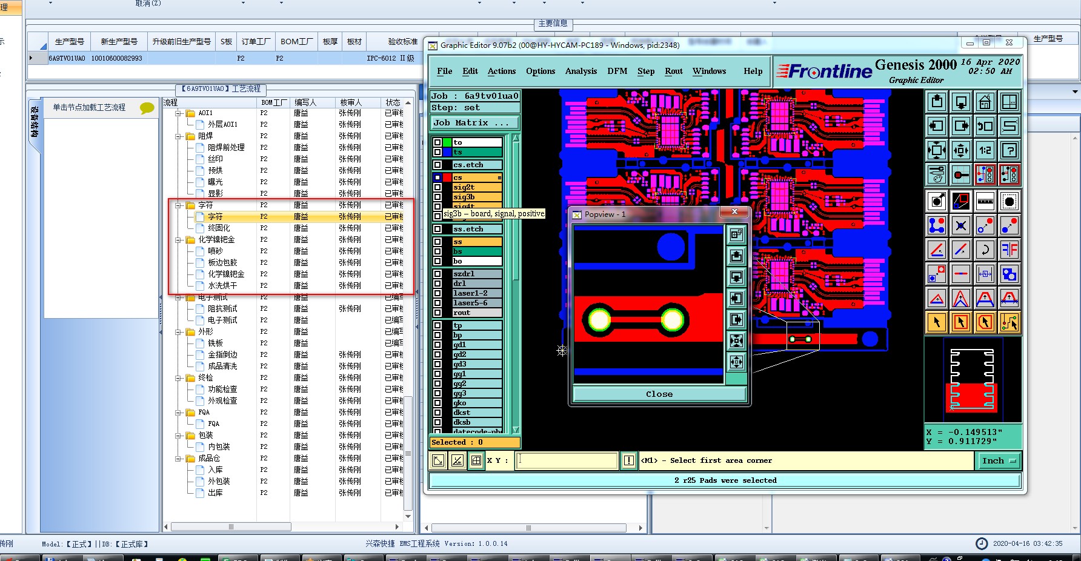1081x561 pixels.
Task: Open the Help menu in Graphic Editor
Action: (753, 71)
